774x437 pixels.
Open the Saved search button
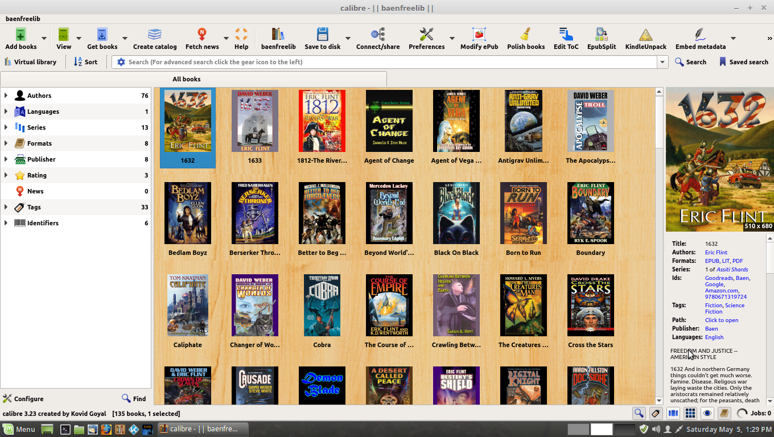(743, 62)
